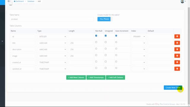Open Type dropdown for updated_at column
Screen dimensions: 190x107
click(52, 69)
